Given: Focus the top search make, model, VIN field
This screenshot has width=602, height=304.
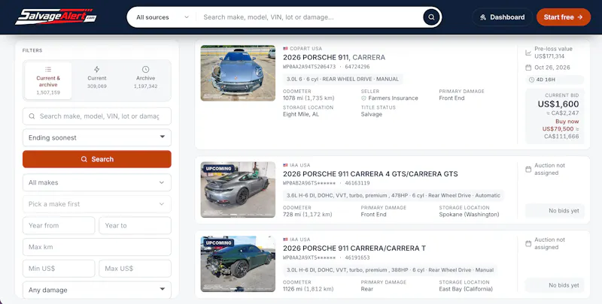Looking at the screenshot, I should coord(309,17).
